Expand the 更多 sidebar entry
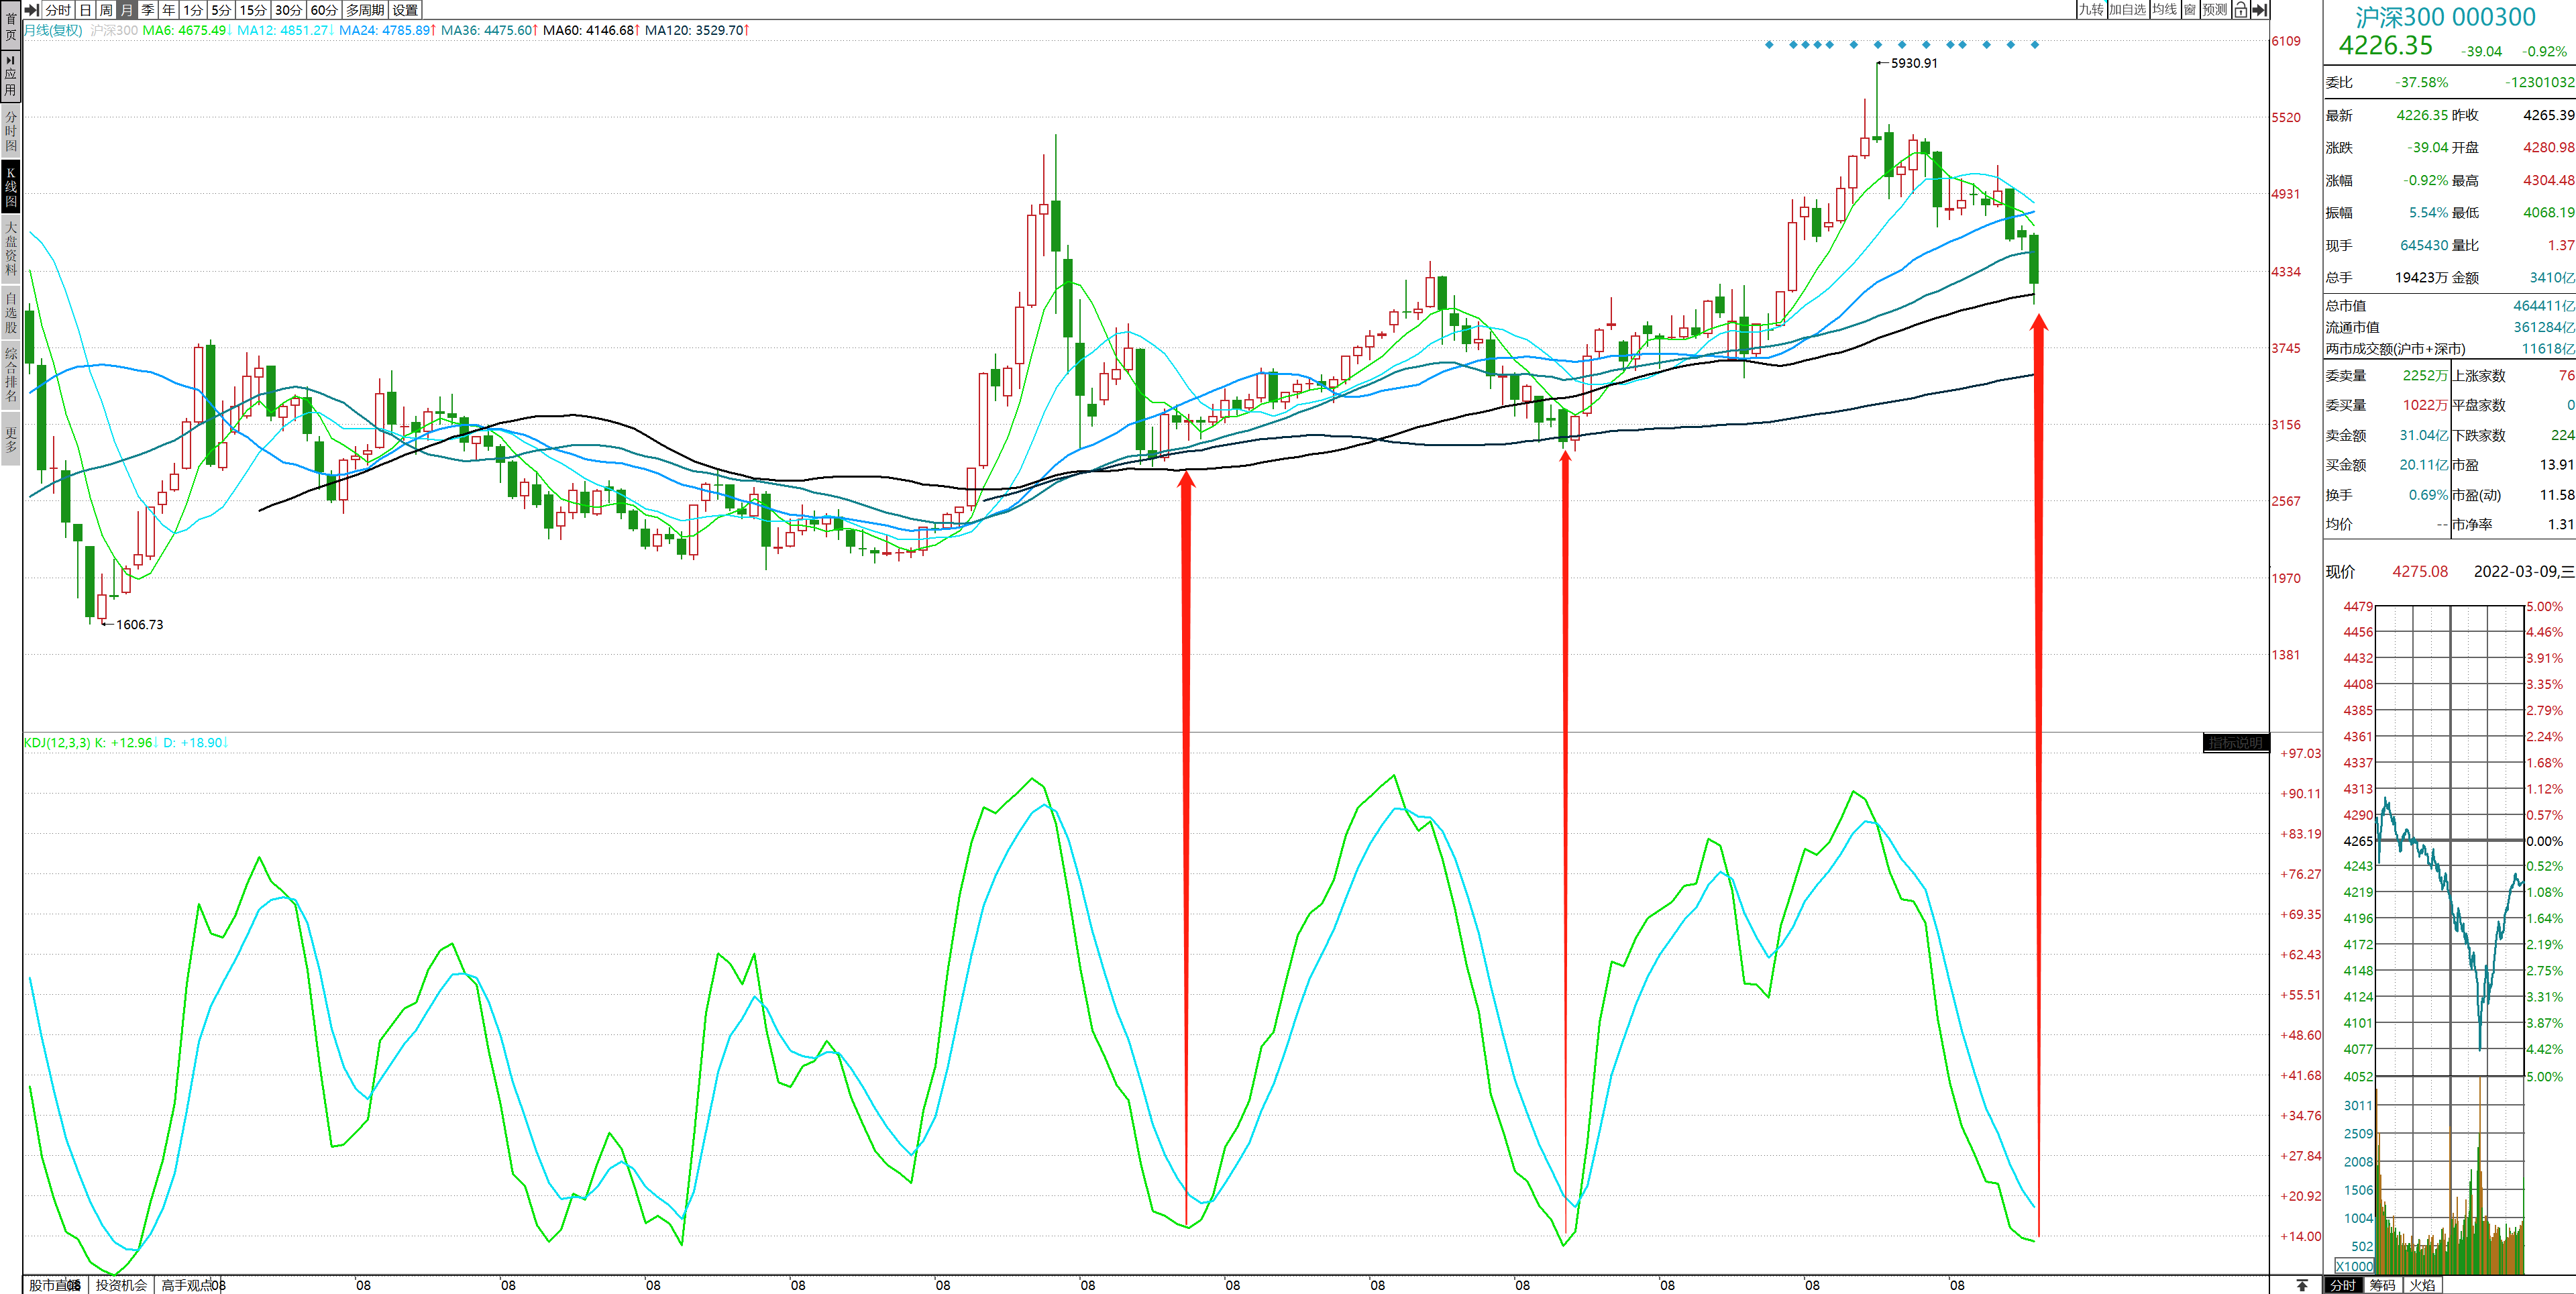 click(11, 439)
